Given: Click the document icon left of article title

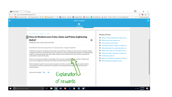Looking at the screenshot, I should point(27,37).
